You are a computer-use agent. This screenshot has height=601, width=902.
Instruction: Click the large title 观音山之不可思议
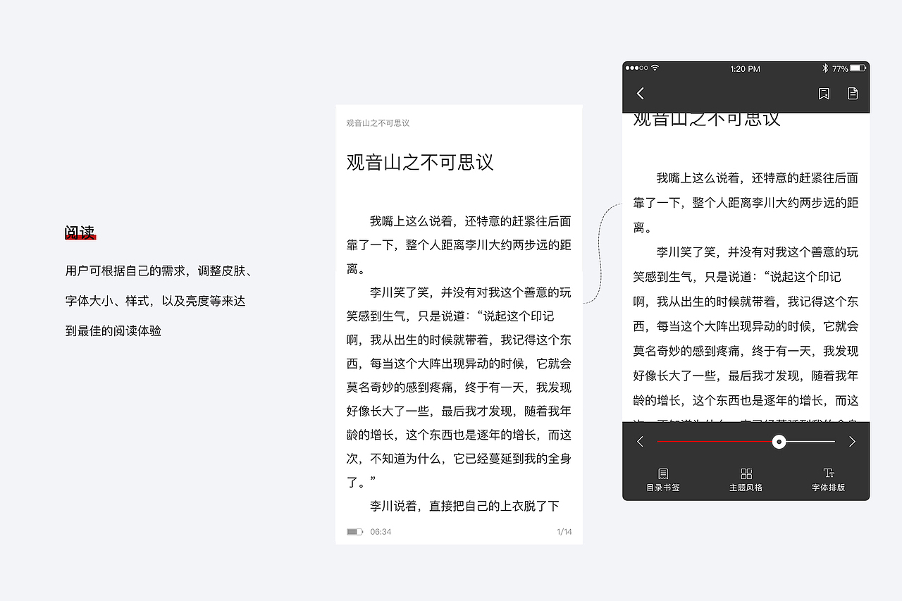[x=420, y=162]
